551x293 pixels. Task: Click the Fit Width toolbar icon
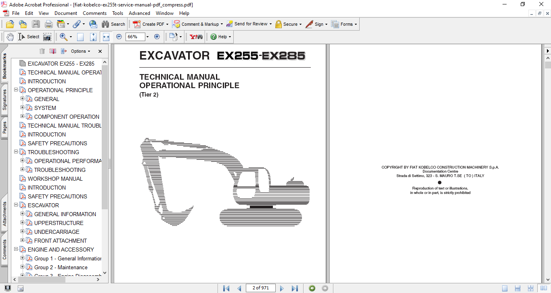pos(106,37)
